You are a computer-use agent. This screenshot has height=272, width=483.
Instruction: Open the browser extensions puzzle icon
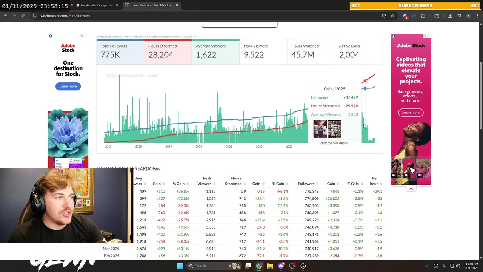423,16
